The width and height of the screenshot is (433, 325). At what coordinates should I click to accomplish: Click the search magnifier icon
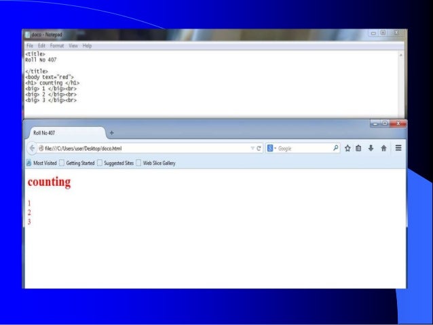pos(335,148)
